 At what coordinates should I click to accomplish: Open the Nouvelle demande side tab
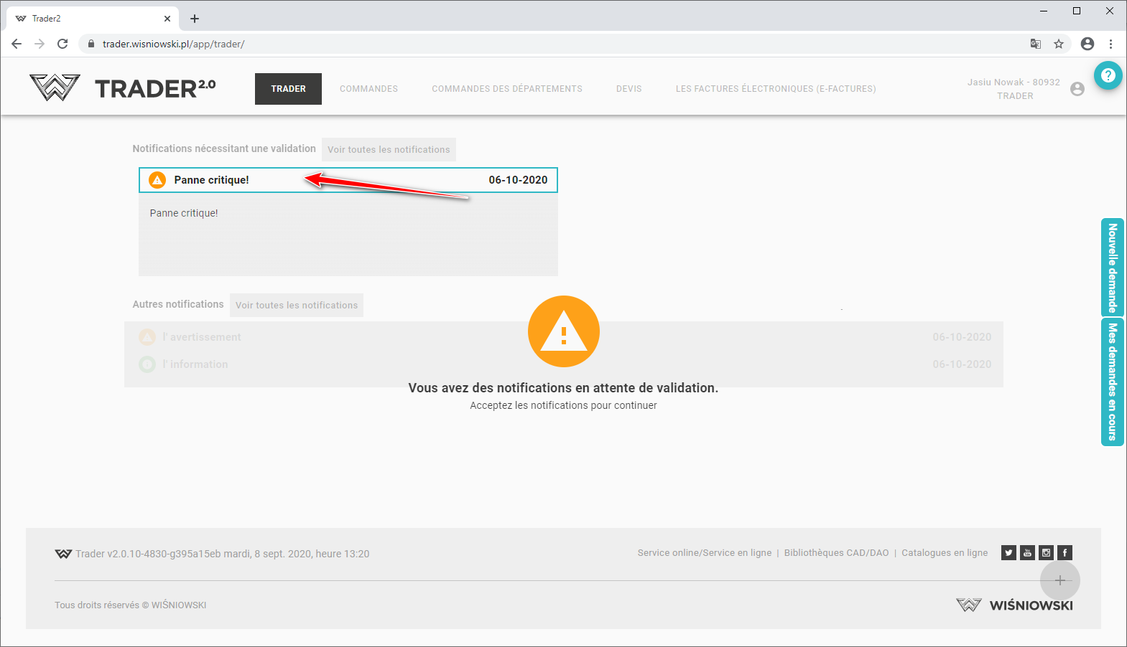1112,268
